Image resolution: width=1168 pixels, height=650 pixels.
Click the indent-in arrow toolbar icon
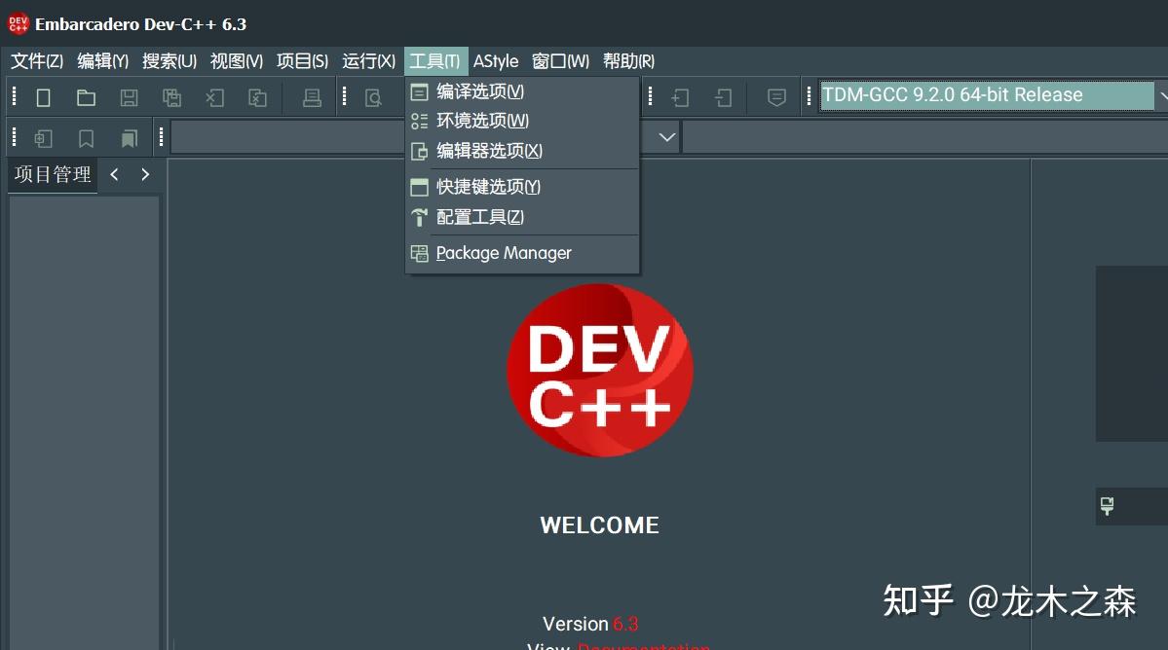(680, 97)
